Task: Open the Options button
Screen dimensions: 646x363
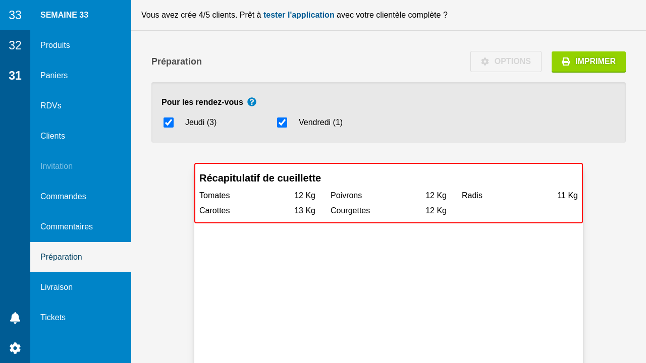Action: tap(506, 62)
